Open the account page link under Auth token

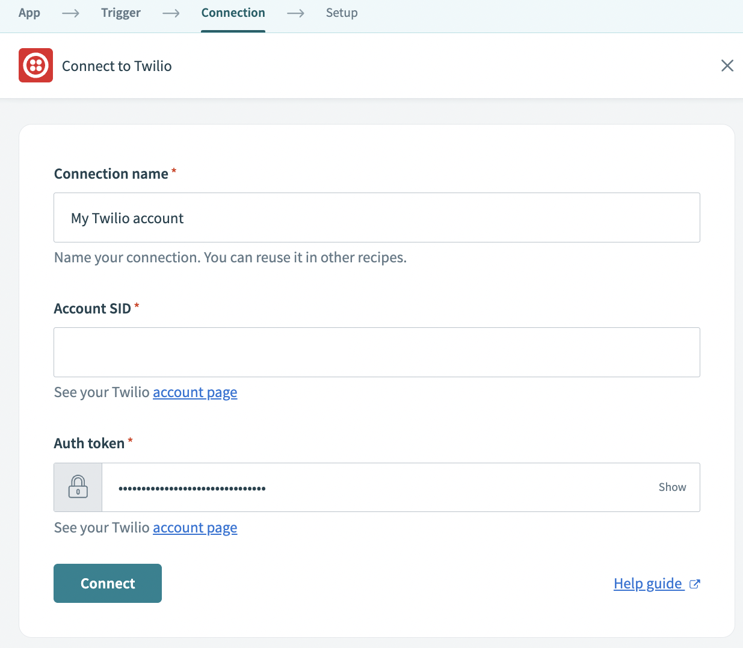pos(195,528)
